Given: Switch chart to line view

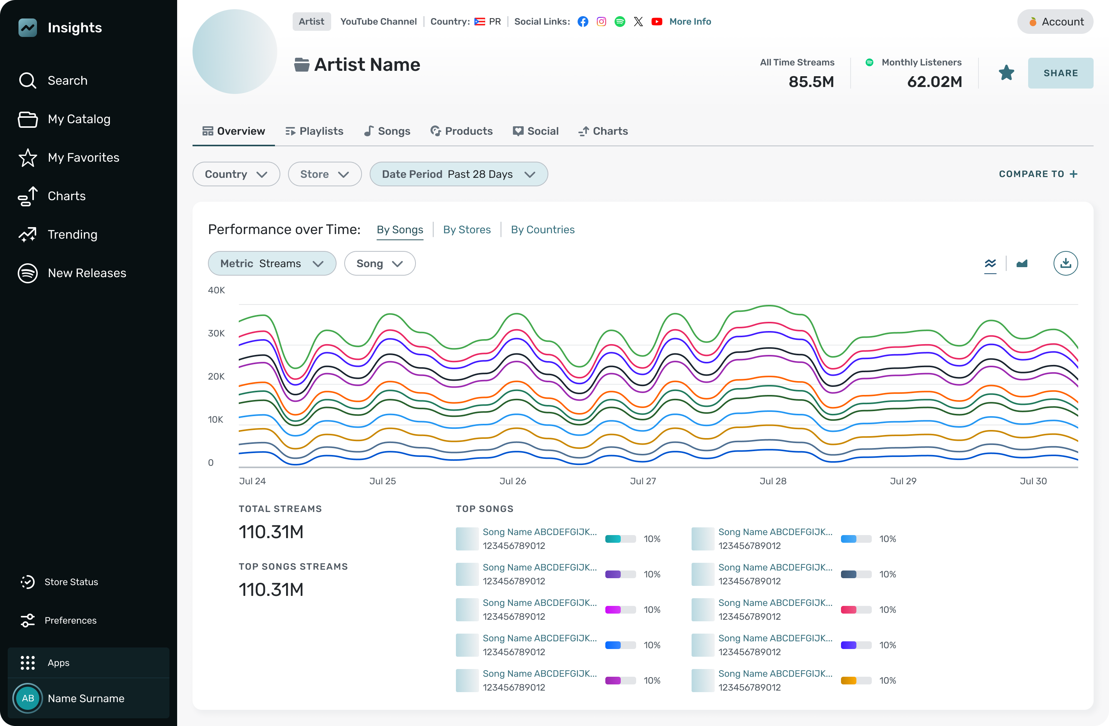Looking at the screenshot, I should click(990, 264).
